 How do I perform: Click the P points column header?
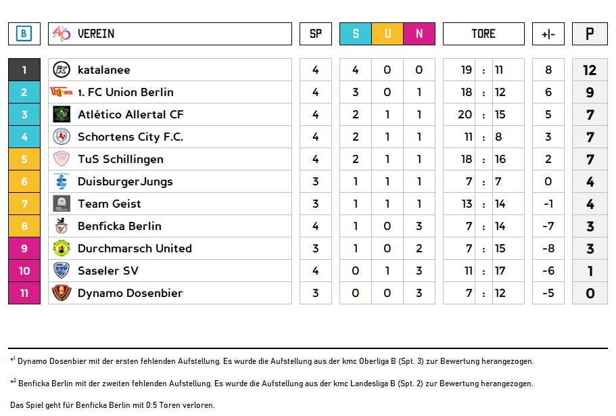tap(590, 34)
